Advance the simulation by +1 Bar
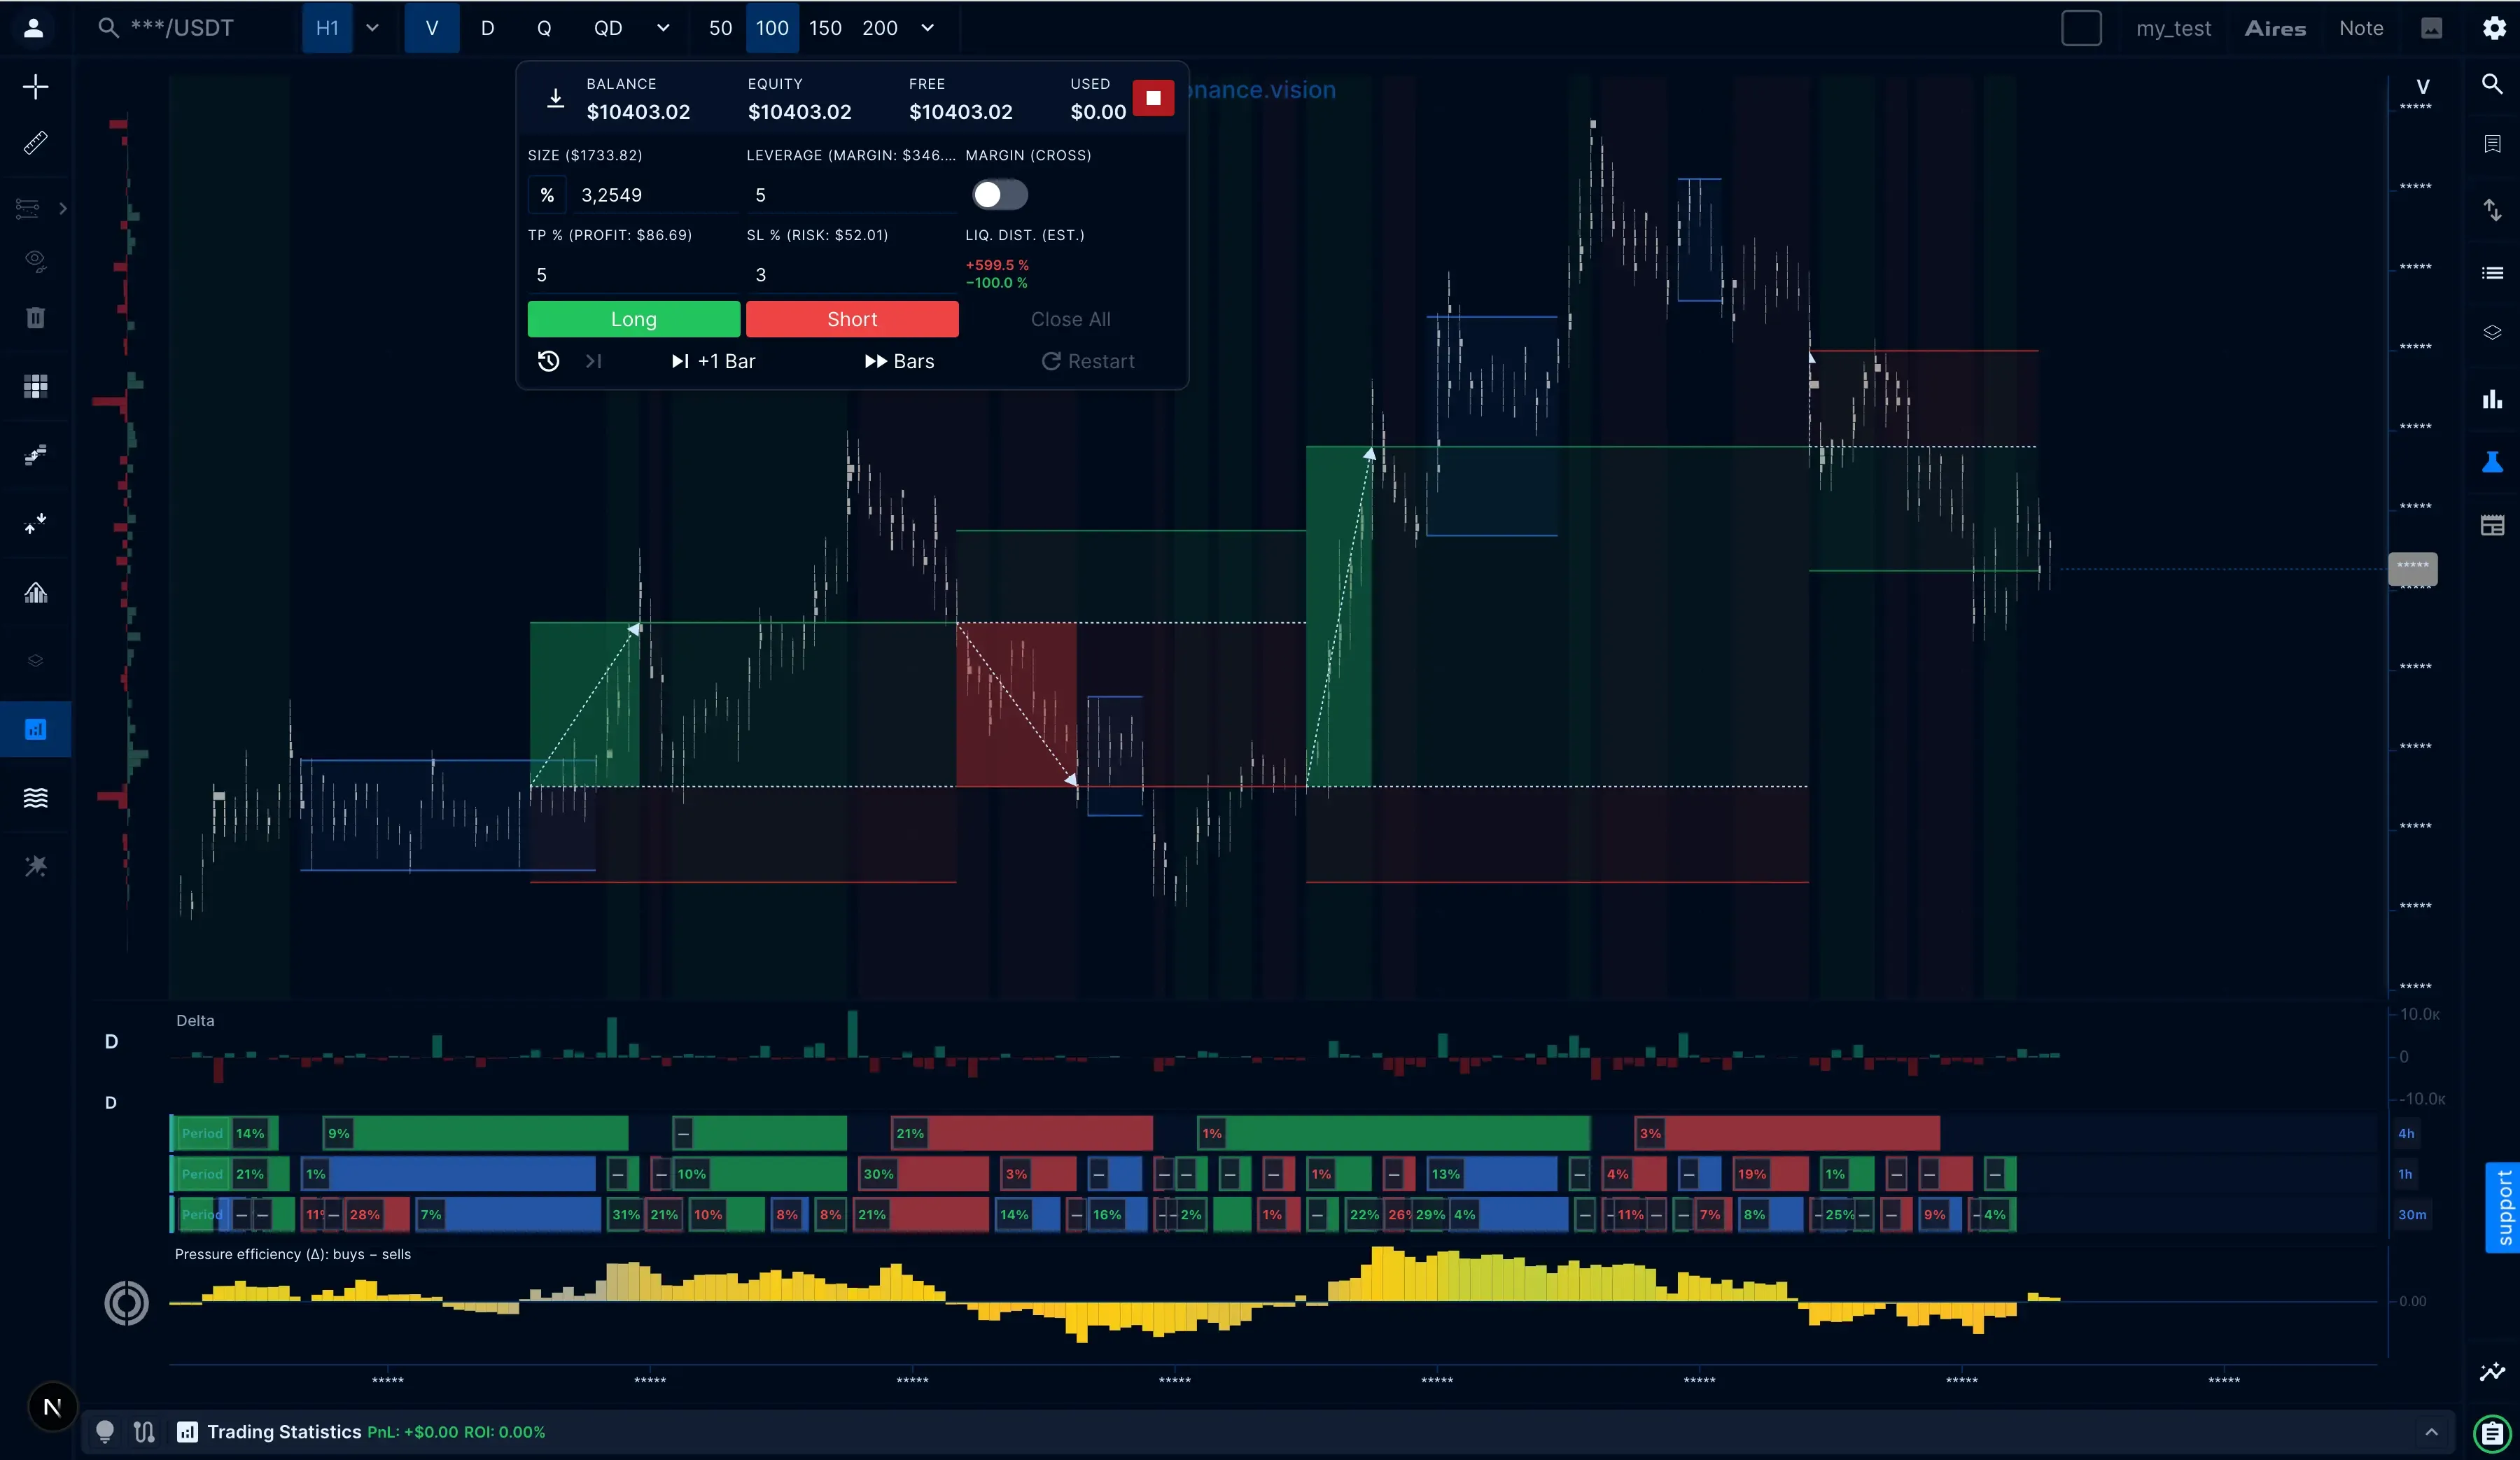 tap(713, 361)
